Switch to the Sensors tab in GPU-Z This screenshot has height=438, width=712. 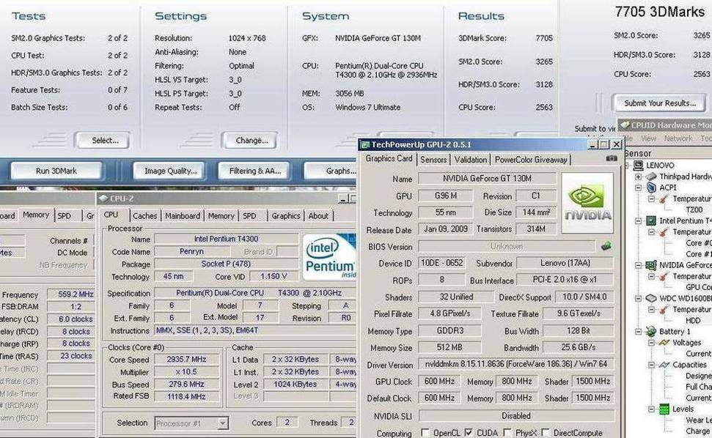coord(433,160)
